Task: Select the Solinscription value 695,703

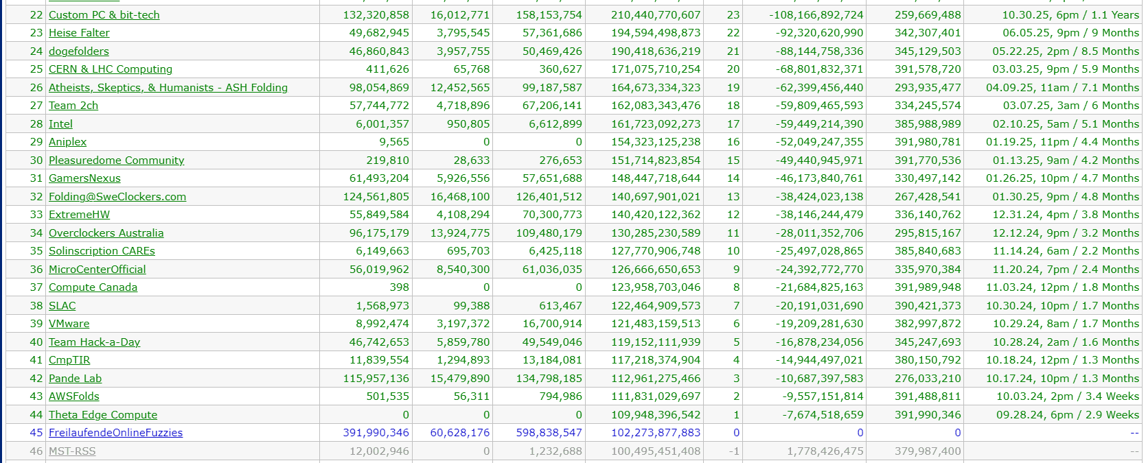Action: (x=468, y=251)
